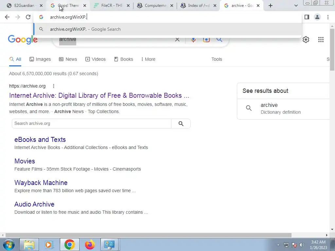Open the Wayback Machine link
The image size is (335, 251).
click(x=41, y=183)
